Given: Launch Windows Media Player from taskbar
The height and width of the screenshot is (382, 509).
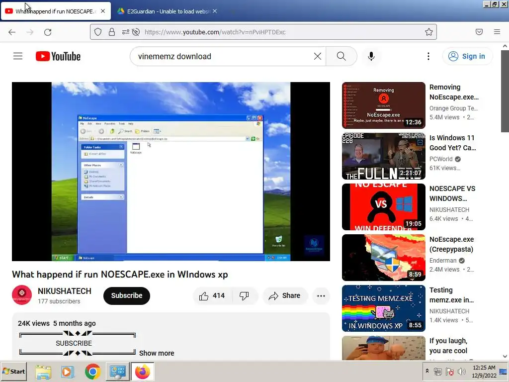Looking at the screenshot, I should [68, 372].
